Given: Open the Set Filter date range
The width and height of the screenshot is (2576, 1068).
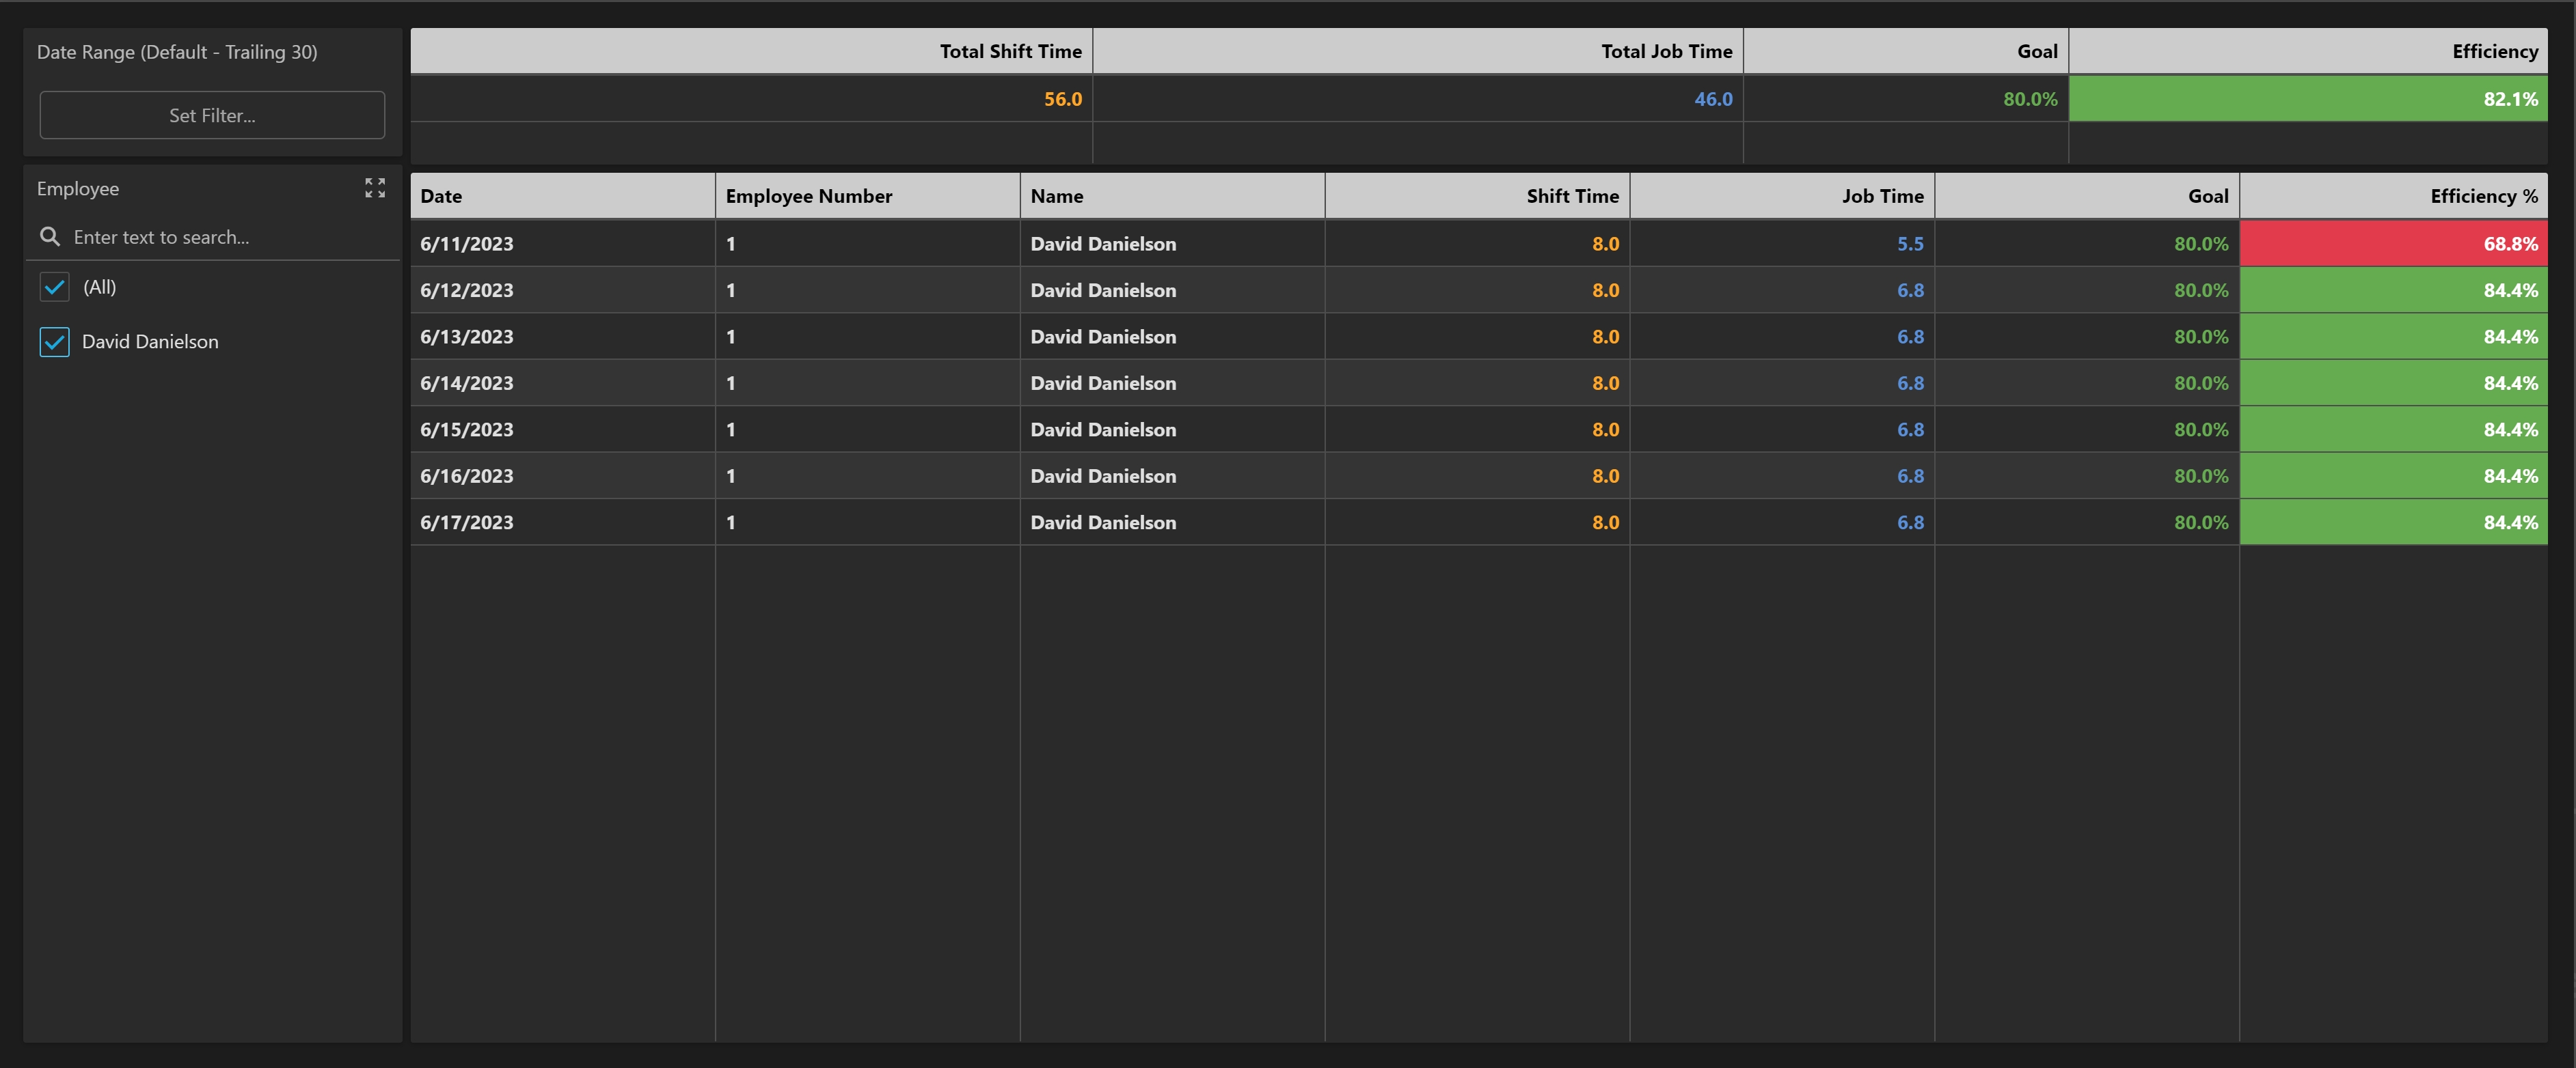Looking at the screenshot, I should [x=212, y=115].
